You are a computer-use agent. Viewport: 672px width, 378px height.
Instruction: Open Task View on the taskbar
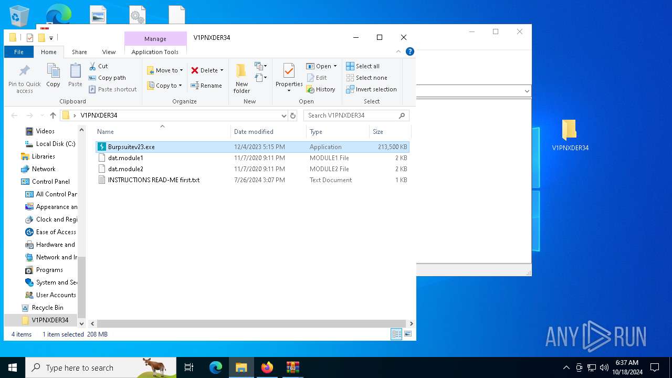pos(189,367)
